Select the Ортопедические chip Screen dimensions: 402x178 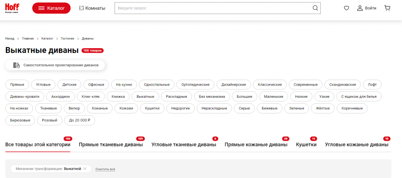click(196, 85)
